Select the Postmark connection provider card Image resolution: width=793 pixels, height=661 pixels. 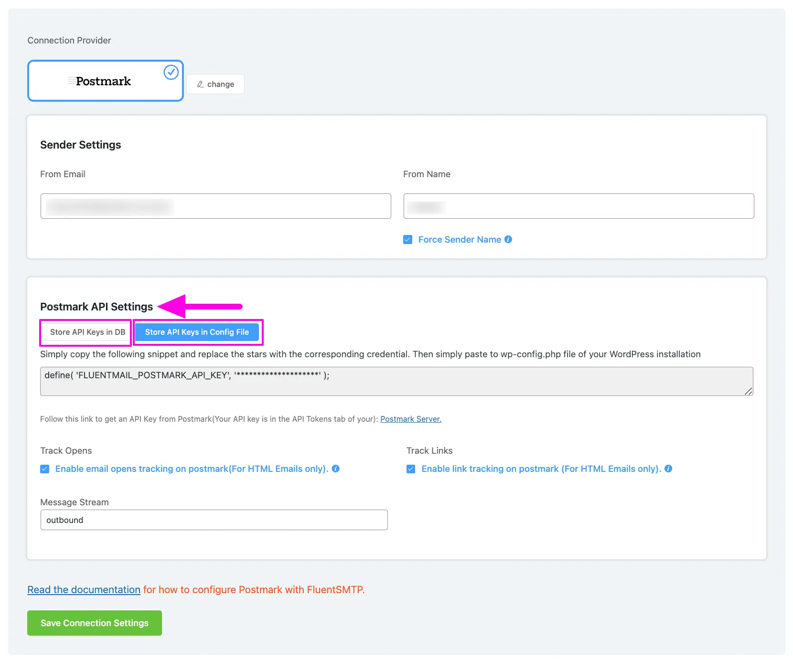pos(106,81)
